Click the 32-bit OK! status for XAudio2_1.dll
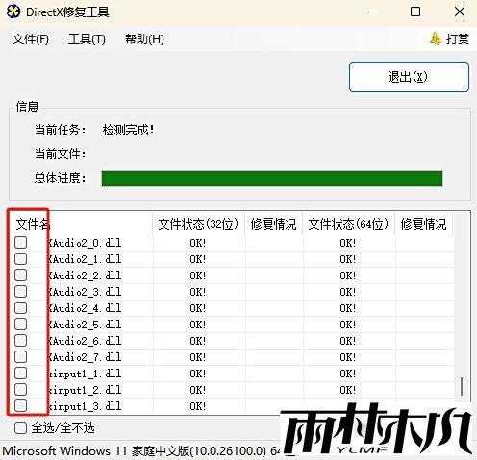Screen dimensions: 477x460 (x=198, y=259)
